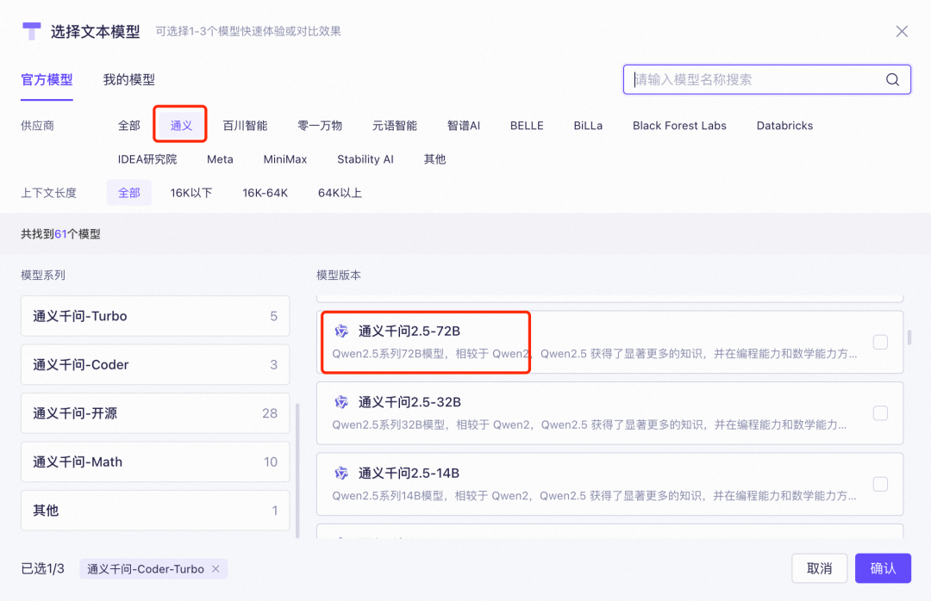Click the 通义千问2.5-32B description text
The height and width of the screenshot is (601, 931).
tap(589, 424)
